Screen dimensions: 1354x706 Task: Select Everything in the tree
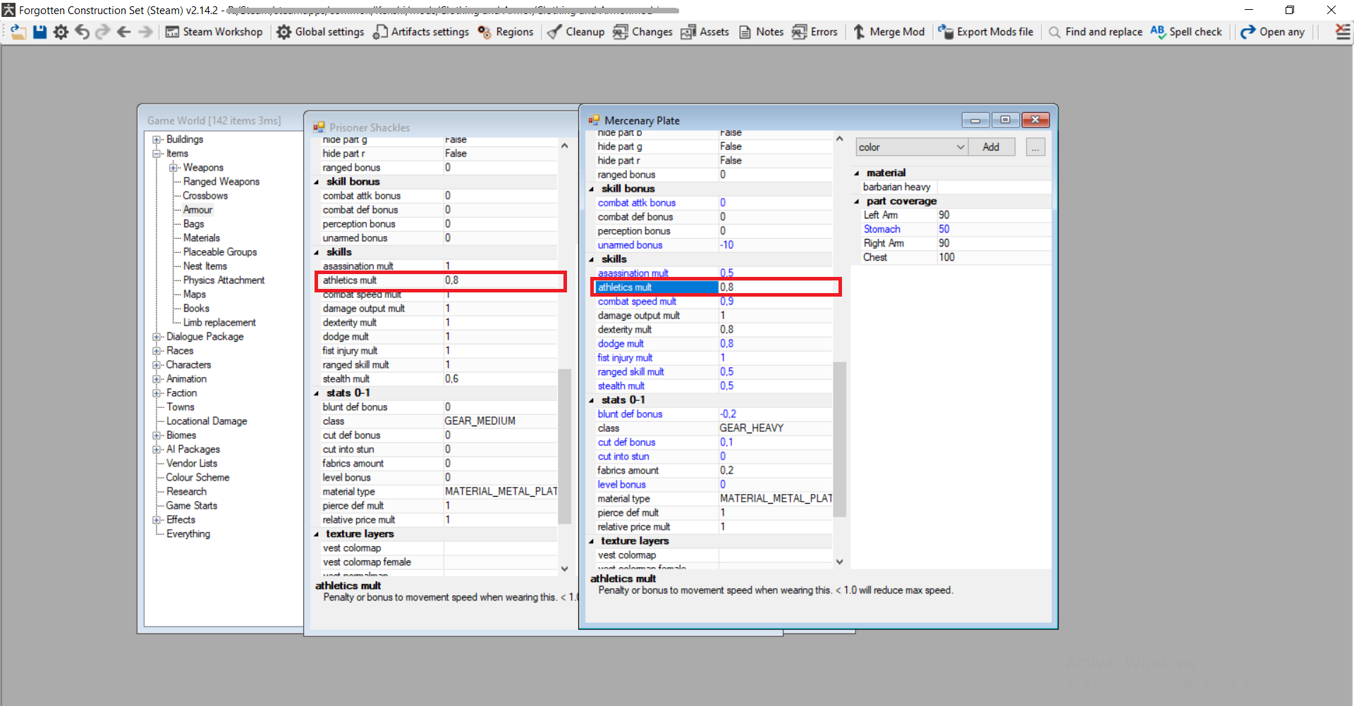point(188,534)
